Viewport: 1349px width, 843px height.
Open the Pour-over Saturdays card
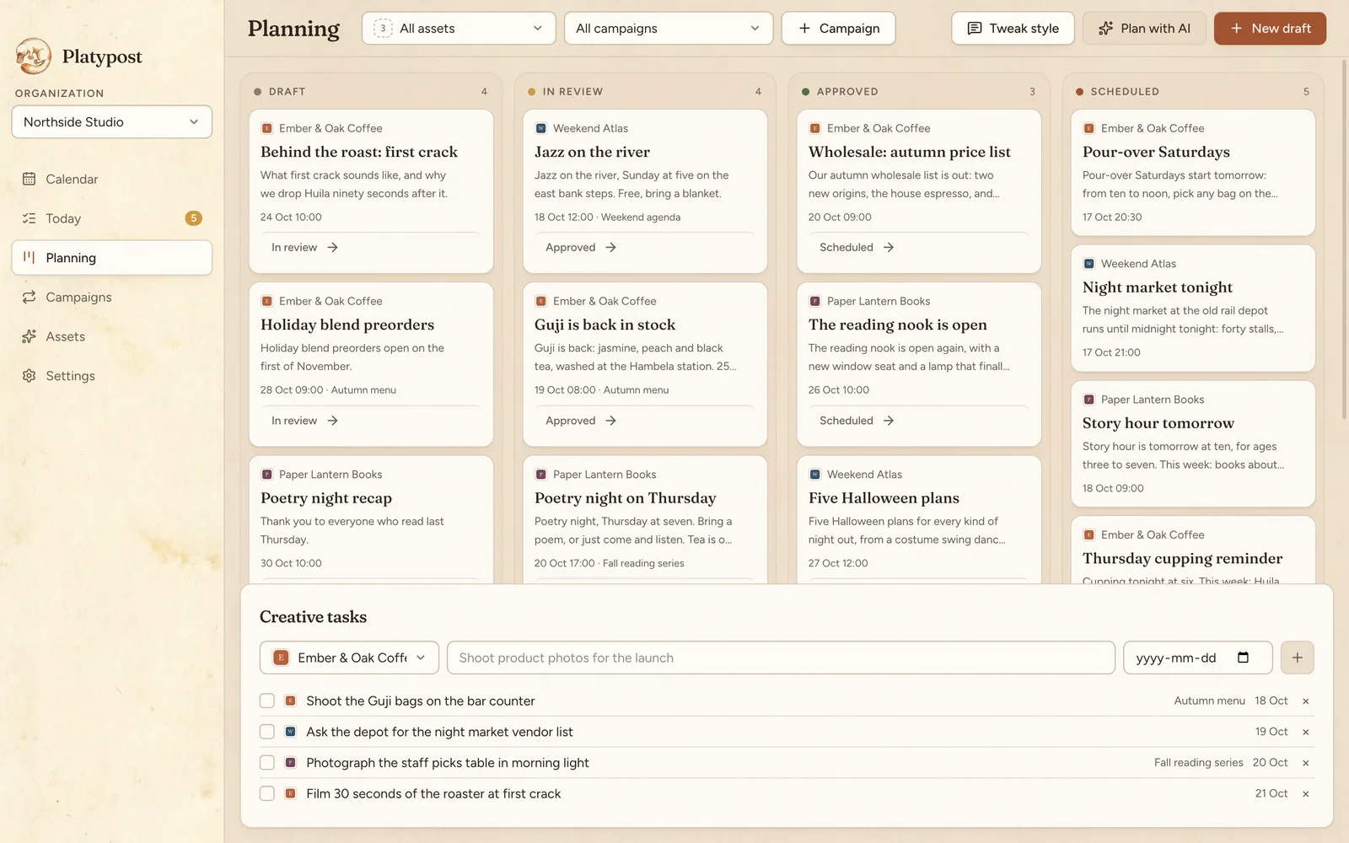pos(1193,172)
